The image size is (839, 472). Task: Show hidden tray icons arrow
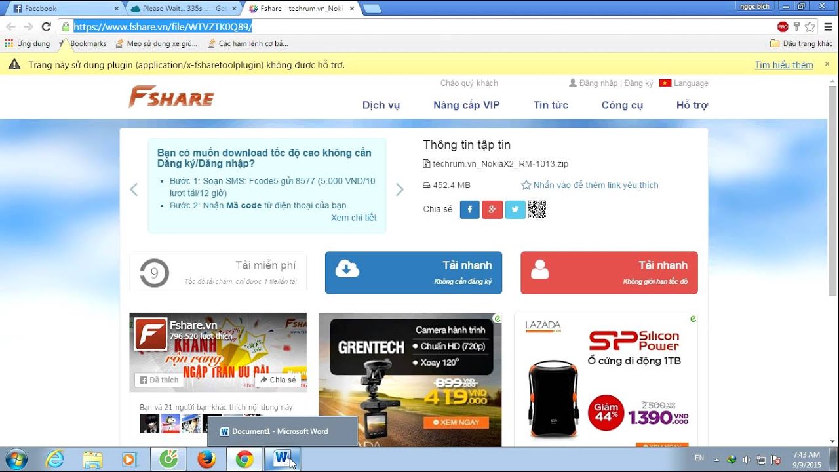point(716,460)
